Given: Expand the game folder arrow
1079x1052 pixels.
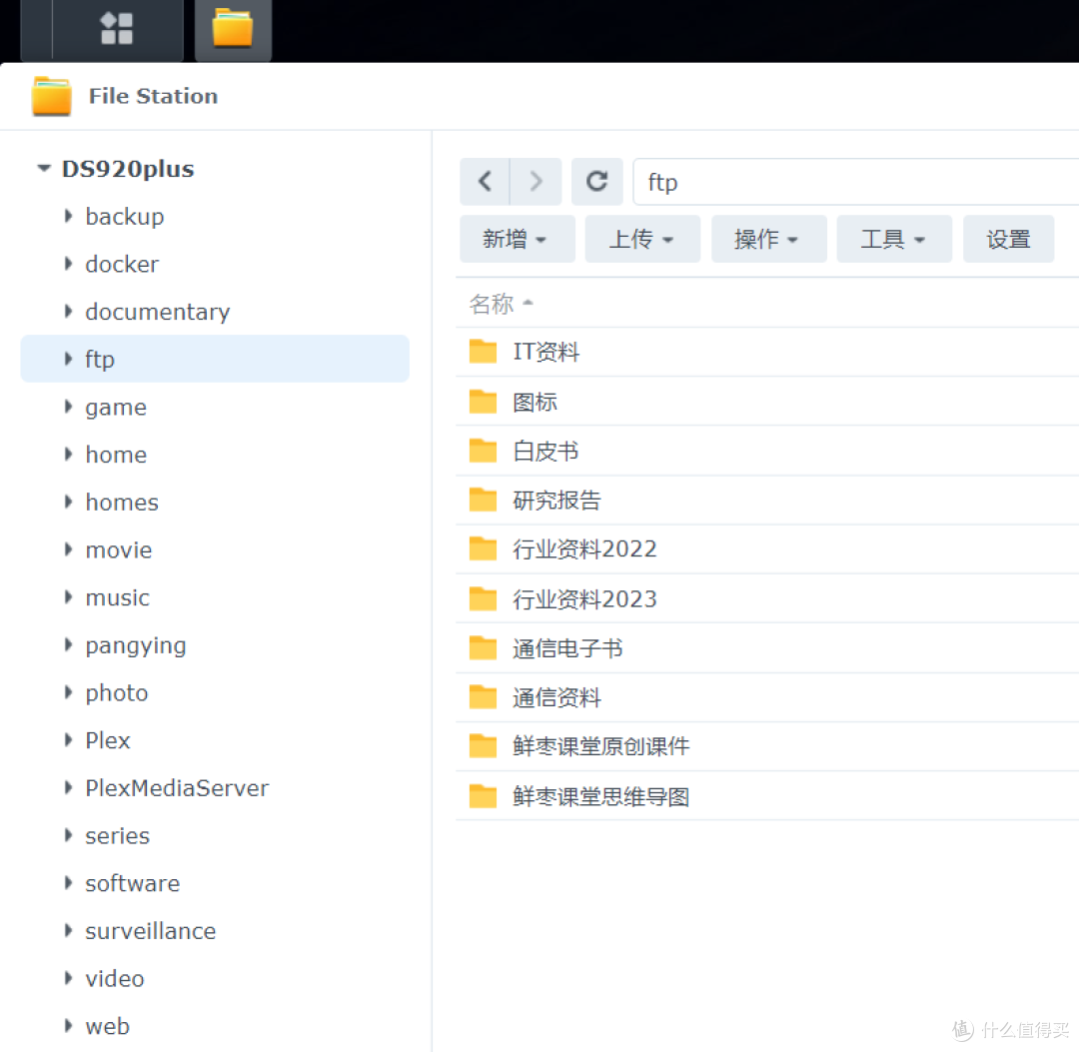Looking at the screenshot, I should pyautogui.click(x=68, y=407).
